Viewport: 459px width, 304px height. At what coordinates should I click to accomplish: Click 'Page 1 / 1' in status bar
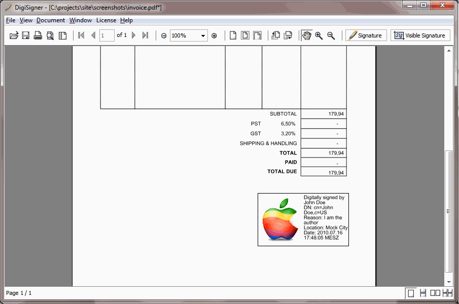point(19,293)
